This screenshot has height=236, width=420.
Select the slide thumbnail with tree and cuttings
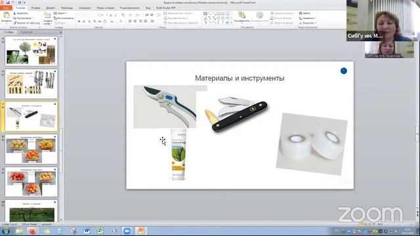click(x=31, y=51)
